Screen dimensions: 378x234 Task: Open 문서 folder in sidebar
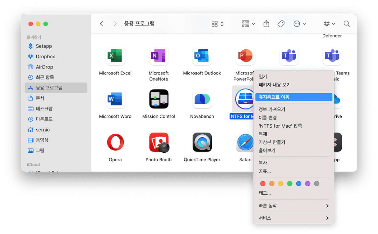pos(56,98)
